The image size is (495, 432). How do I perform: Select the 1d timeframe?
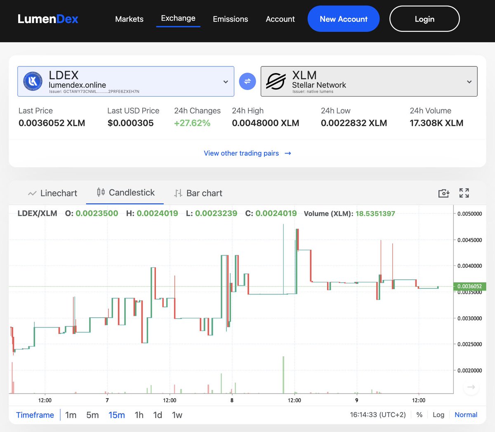coord(158,415)
